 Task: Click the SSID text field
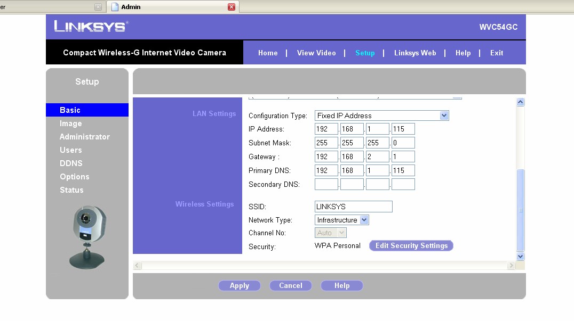coord(353,207)
